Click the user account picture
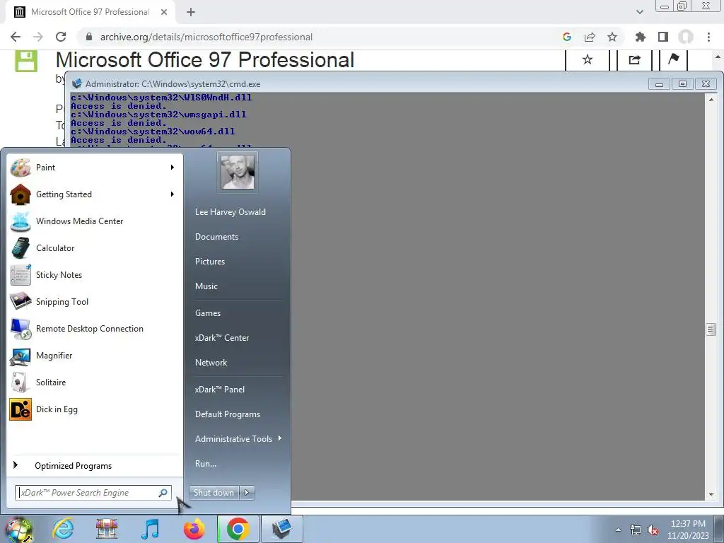The width and height of the screenshot is (724, 543). pyautogui.click(x=238, y=172)
